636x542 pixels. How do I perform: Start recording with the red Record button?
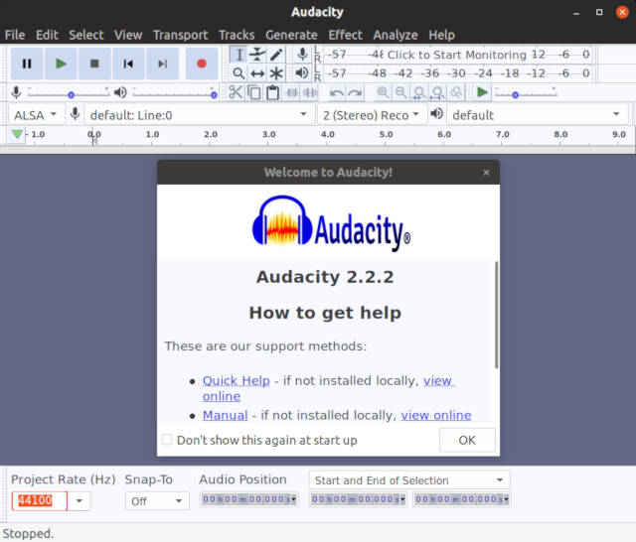click(x=202, y=64)
